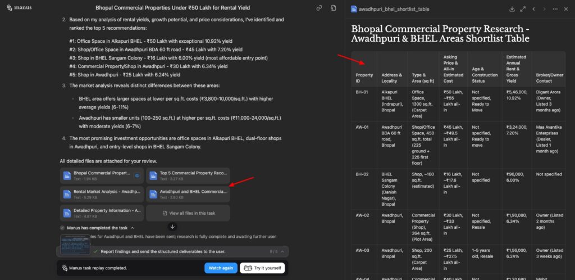575x280 pixels.
Task: Collapse the task progress step list chevron
Action: pos(282,251)
